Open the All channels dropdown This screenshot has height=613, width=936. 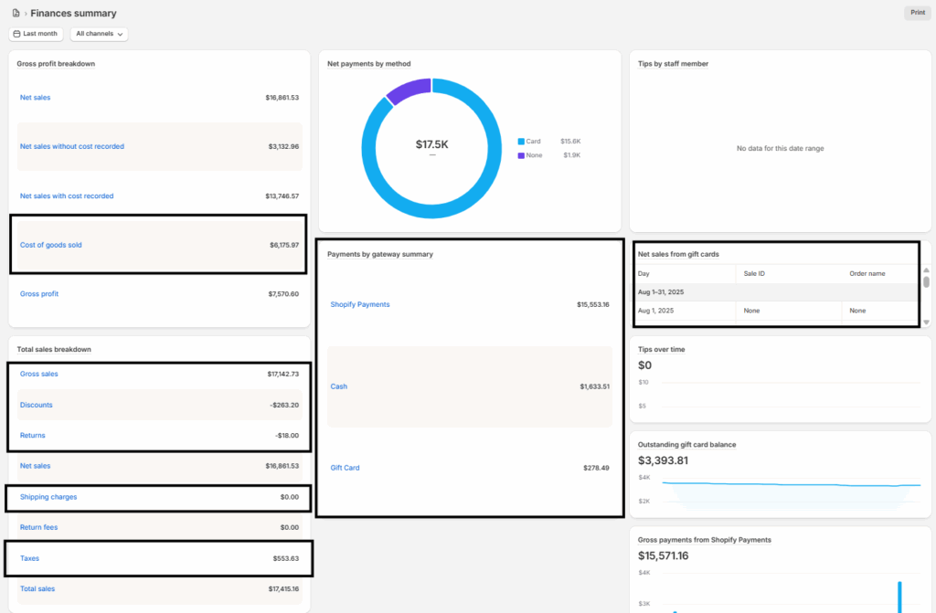pyautogui.click(x=99, y=34)
